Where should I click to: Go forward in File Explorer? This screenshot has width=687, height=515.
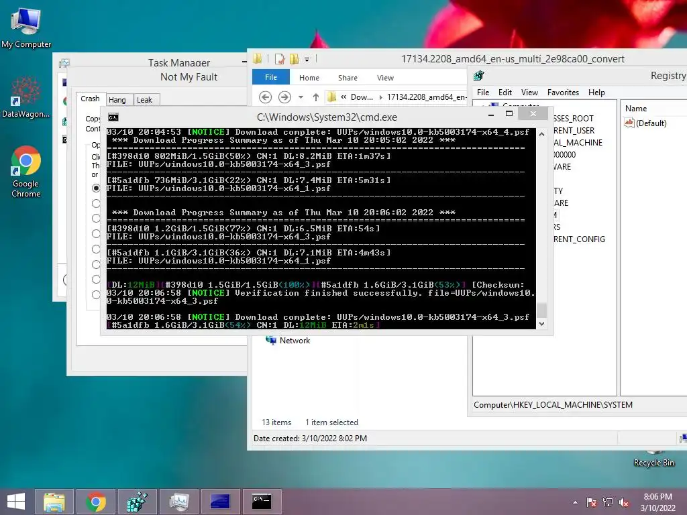284,97
